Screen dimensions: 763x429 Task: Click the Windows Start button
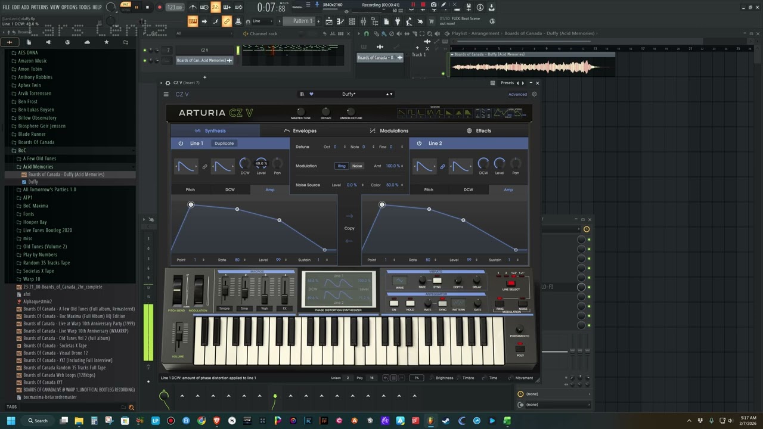[x=11, y=421]
